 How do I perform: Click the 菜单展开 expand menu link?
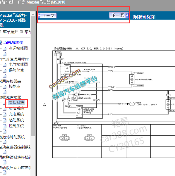pos(11,32)
